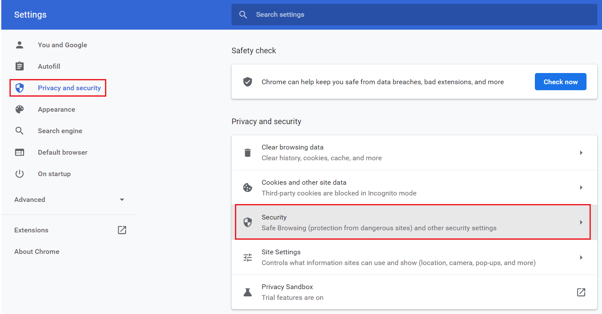This screenshot has width=602, height=314.
Task: Click the On startup power icon
Action: [x=19, y=174]
